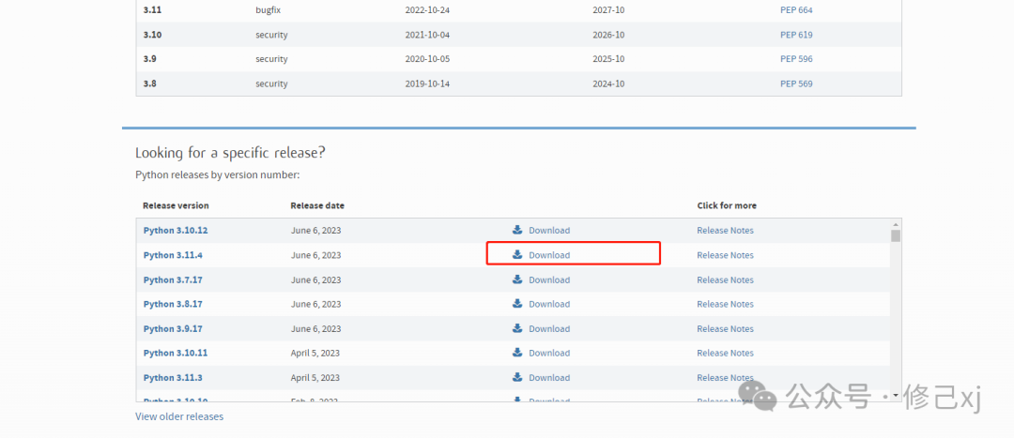View Release Notes for Python 3.9.17
The height and width of the screenshot is (438, 1014).
point(725,329)
